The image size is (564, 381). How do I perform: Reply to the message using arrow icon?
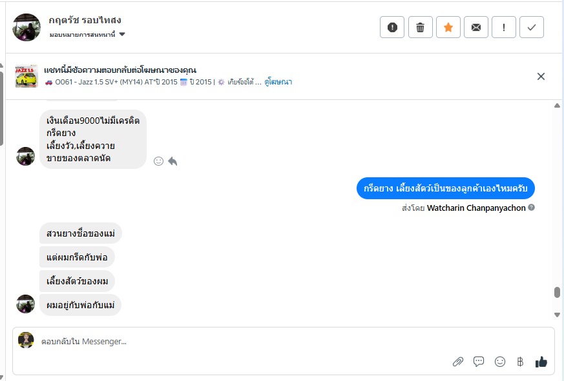pyautogui.click(x=172, y=161)
